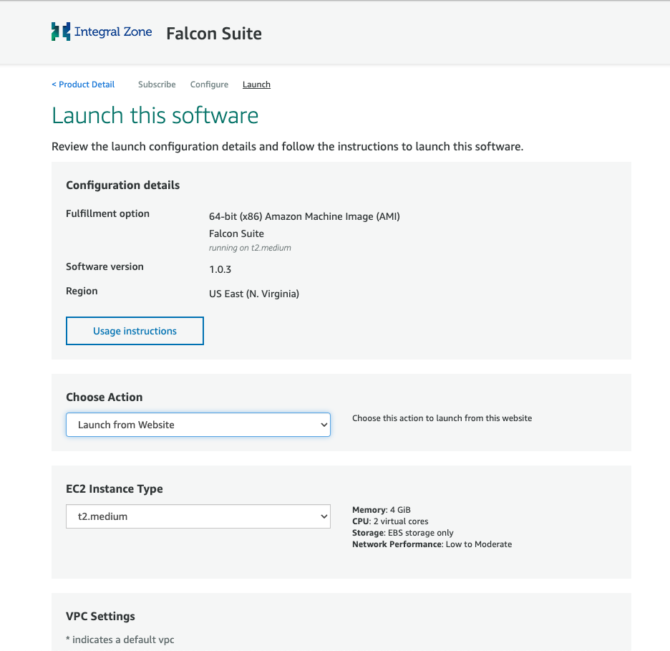
Task: Open the Choose Action dropdown
Action: (198, 425)
